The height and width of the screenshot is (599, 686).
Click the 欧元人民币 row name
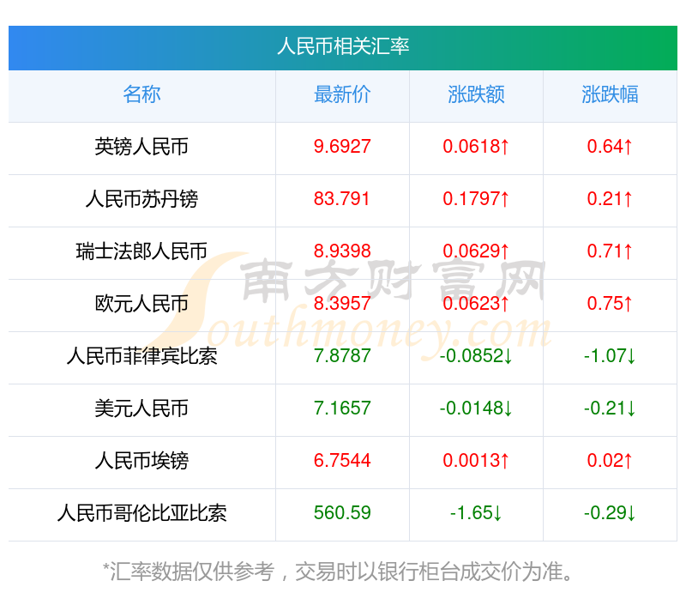(x=141, y=304)
